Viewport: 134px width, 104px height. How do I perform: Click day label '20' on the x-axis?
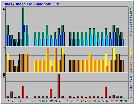pyautogui.click(x=82, y=101)
